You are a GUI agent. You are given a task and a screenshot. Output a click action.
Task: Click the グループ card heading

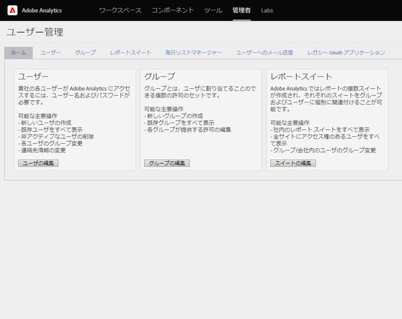(160, 77)
